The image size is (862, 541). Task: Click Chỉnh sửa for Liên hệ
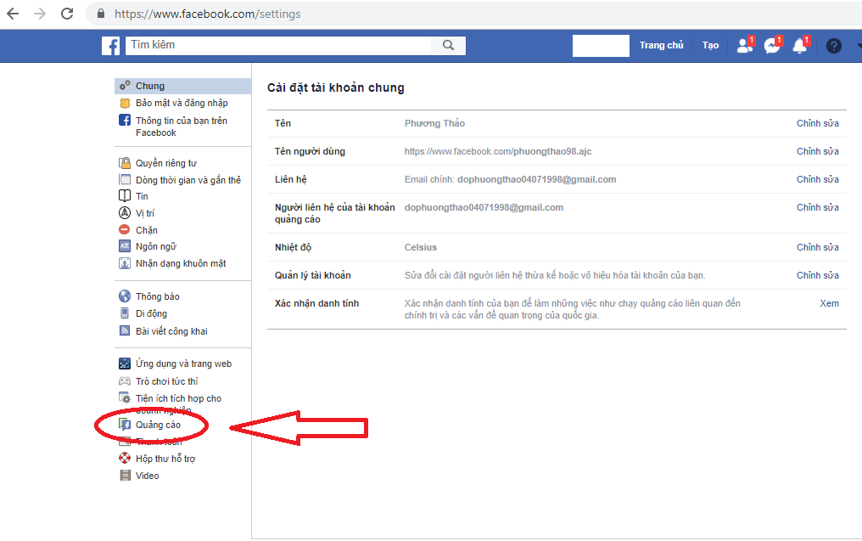tap(818, 179)
